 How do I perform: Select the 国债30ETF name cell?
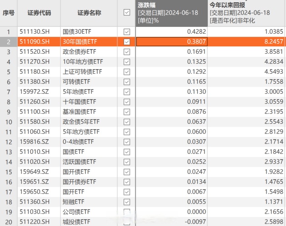click(89, 32)
